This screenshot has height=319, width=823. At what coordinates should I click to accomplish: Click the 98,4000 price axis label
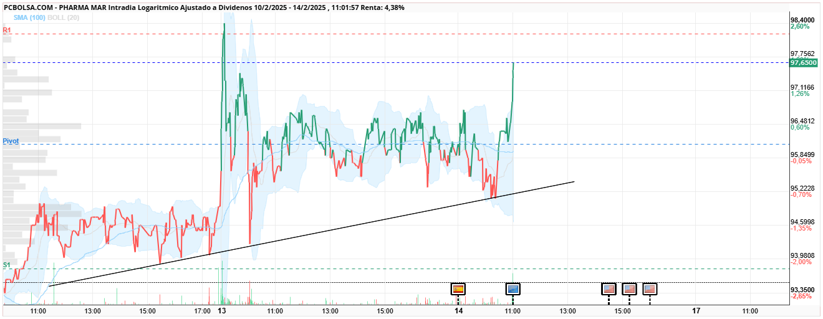[x=802, y=20]
